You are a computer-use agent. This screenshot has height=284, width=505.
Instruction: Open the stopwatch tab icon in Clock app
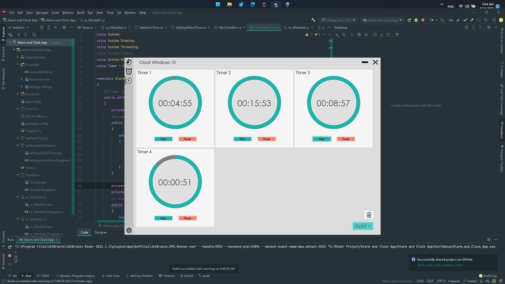click(x=129, y=62)
